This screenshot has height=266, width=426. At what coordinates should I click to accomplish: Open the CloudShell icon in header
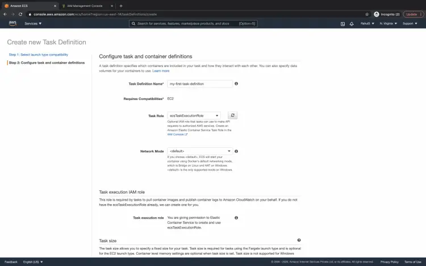[343, 24]
